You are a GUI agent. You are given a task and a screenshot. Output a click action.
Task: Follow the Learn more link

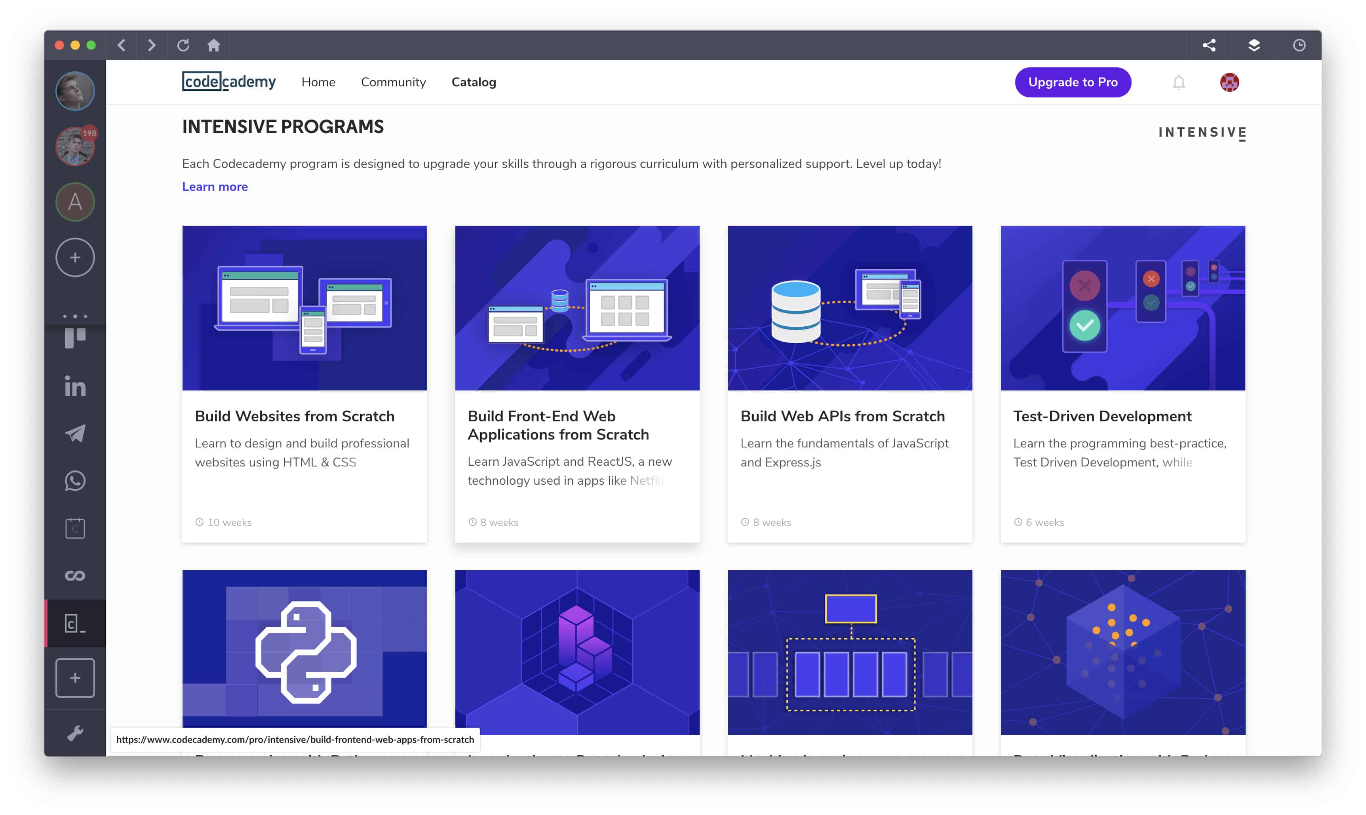(215, 187)
